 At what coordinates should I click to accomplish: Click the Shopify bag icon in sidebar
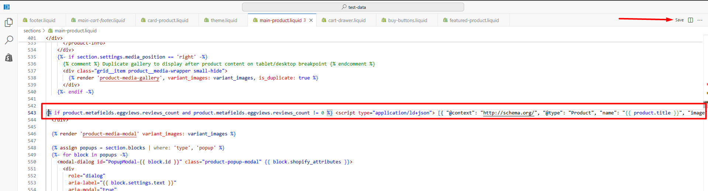click(9, 57)
